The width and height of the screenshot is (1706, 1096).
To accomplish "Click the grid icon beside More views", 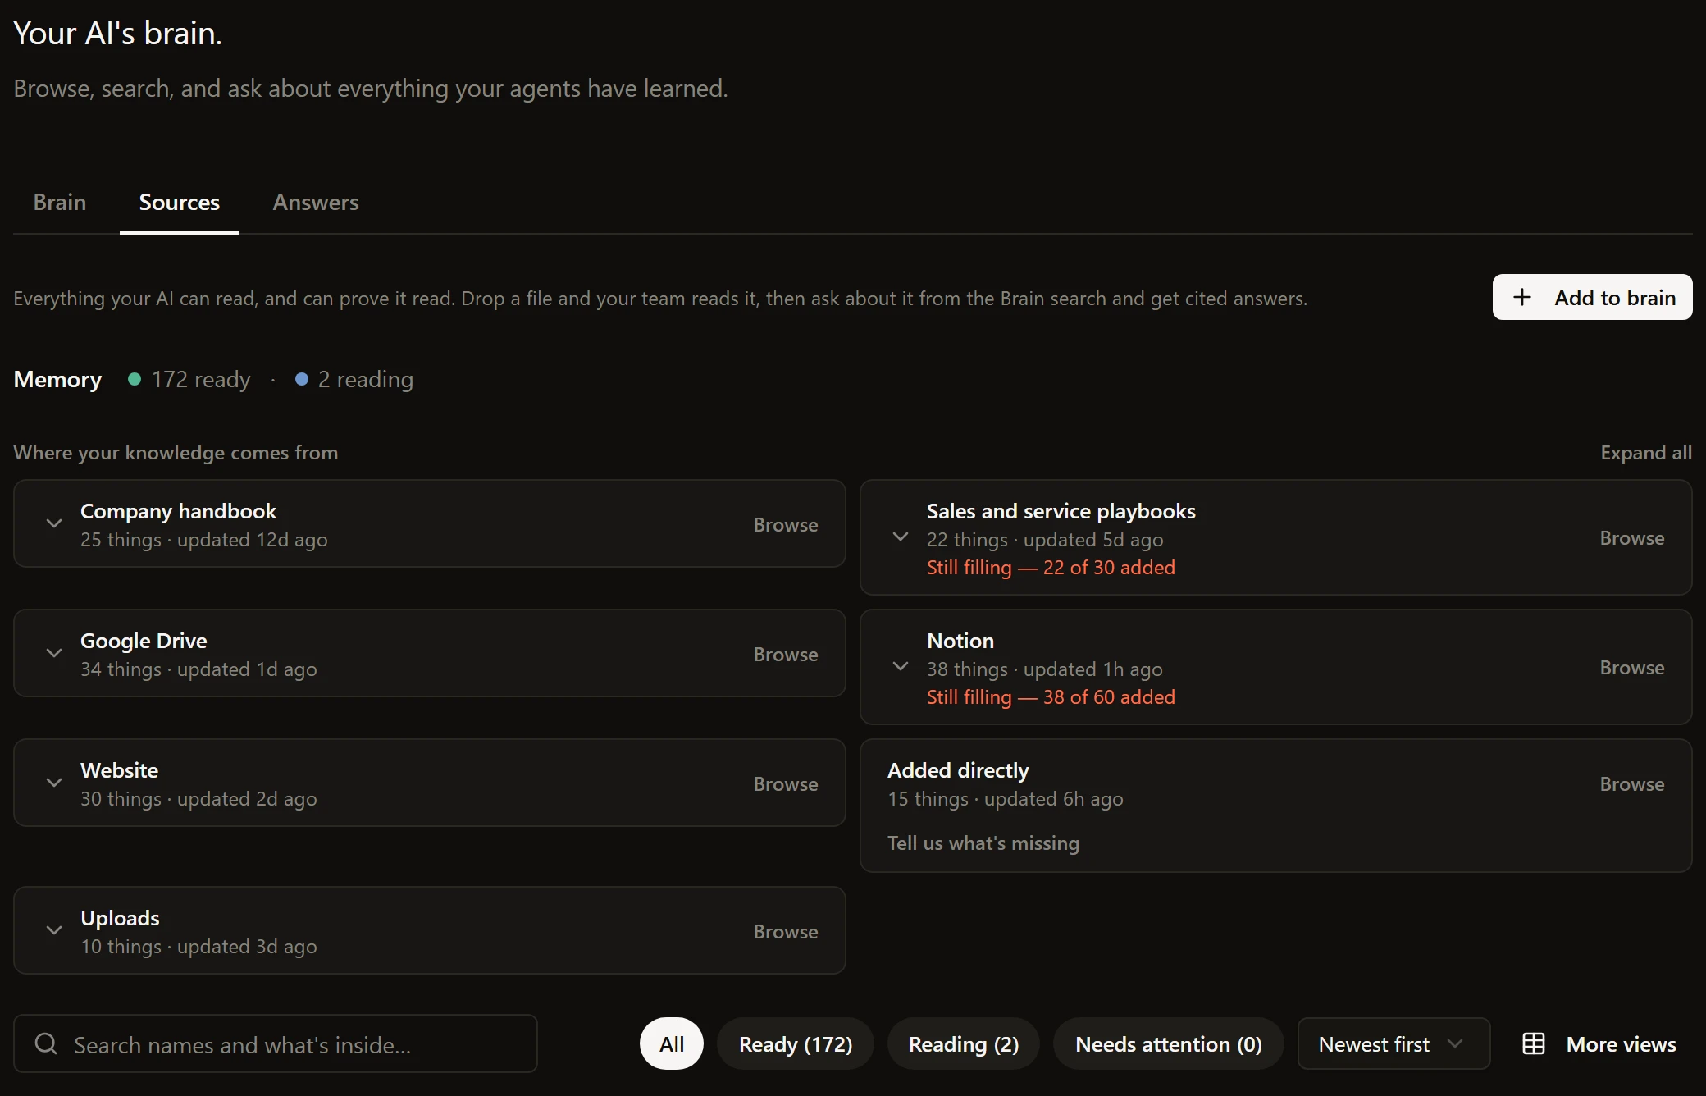I will (1534, 1043).
